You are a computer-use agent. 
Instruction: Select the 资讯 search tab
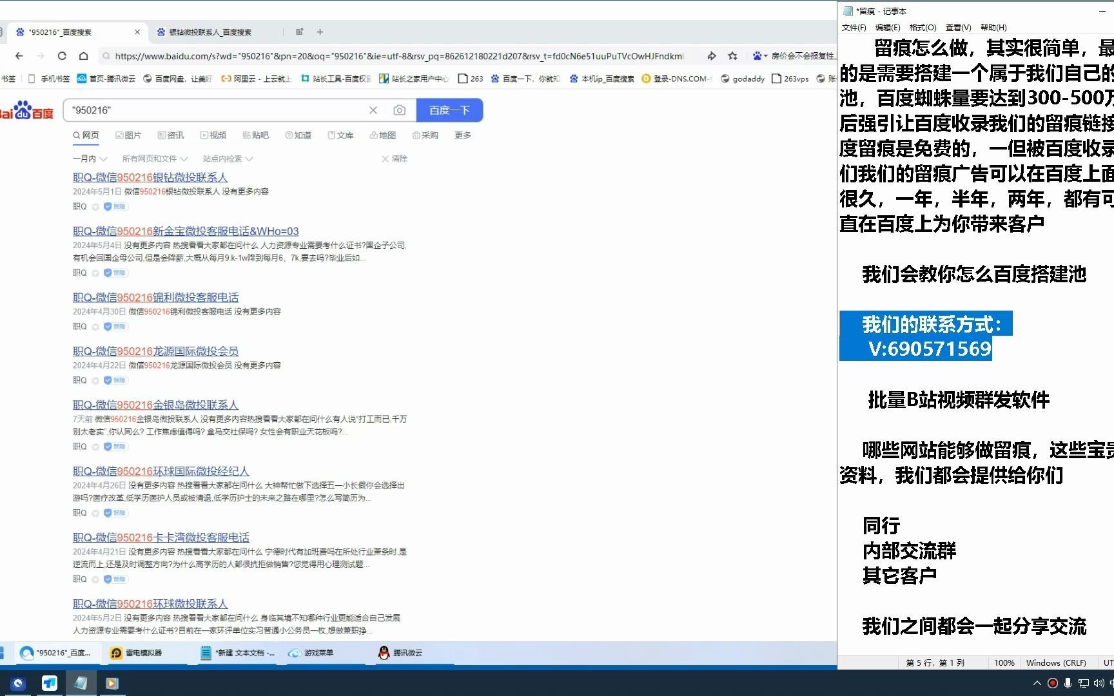pos(171,135)
